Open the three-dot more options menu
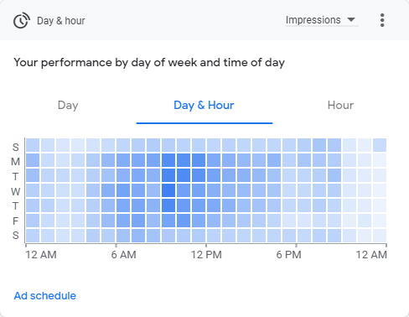The height and width of the screenshot is (317, 409). tap(382, 20)
